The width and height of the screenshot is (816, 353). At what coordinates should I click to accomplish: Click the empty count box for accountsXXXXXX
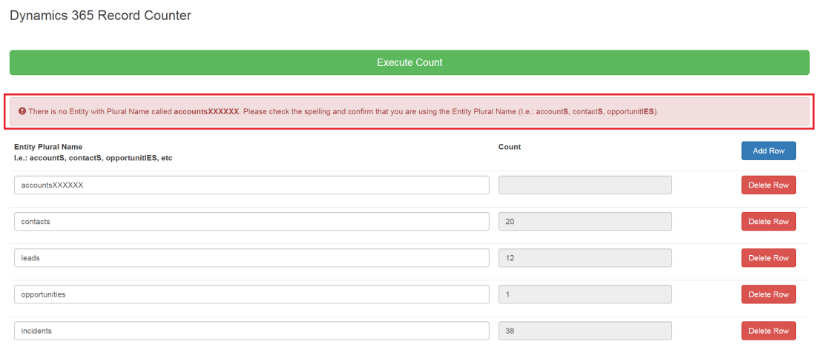click(x=585, y=185)
